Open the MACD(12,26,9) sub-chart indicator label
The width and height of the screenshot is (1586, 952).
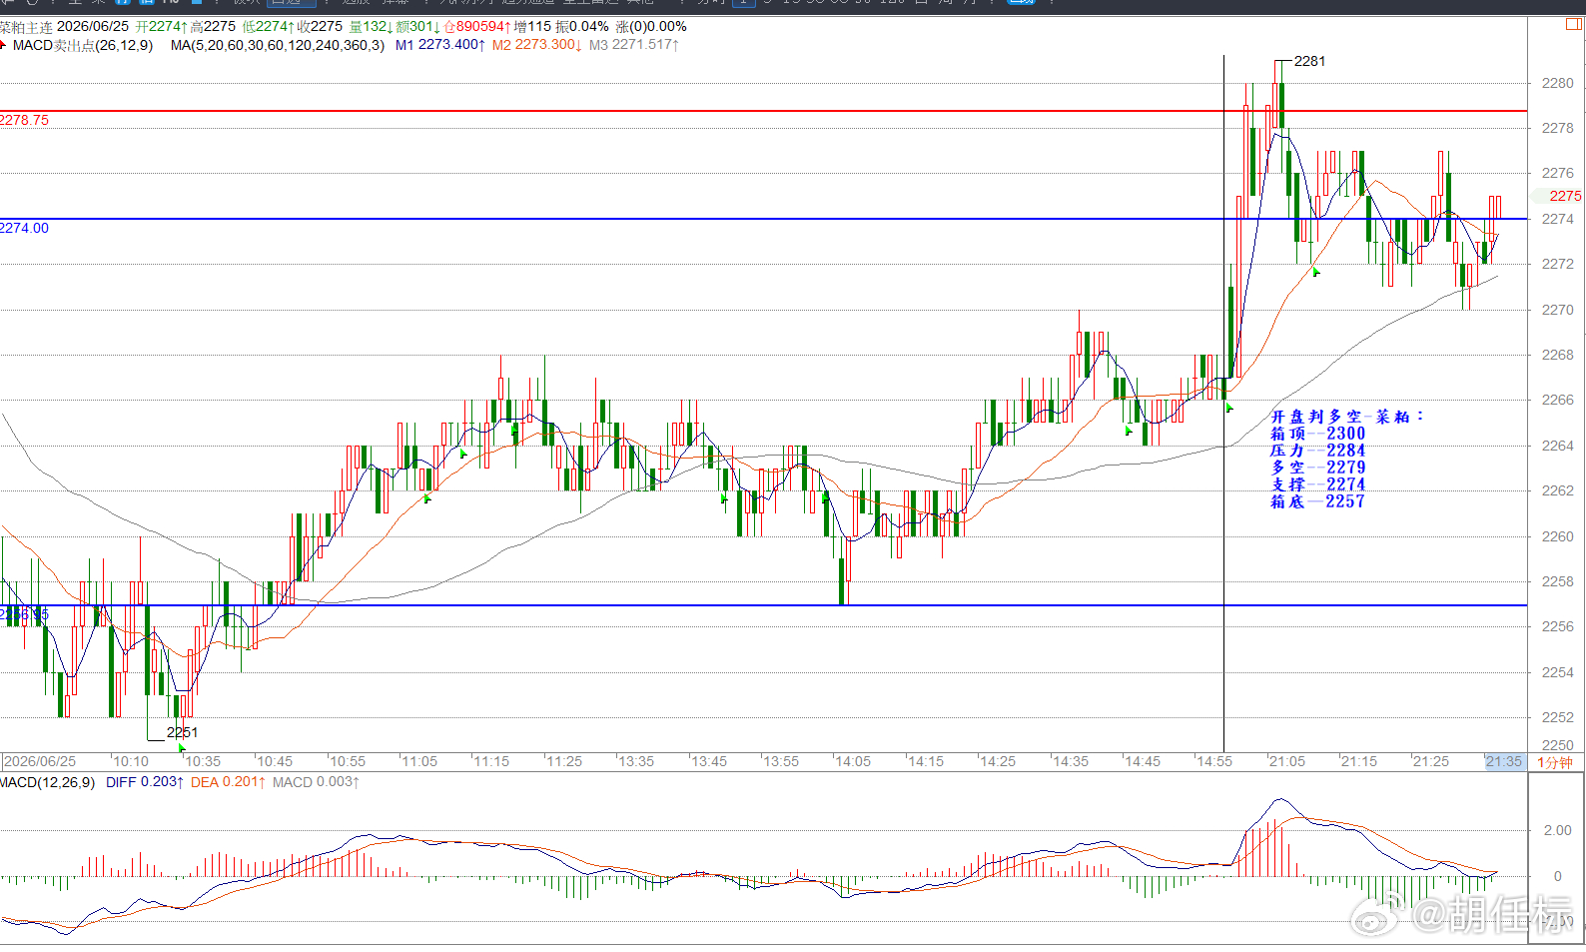pyautogui.click(x=47, y=782)
